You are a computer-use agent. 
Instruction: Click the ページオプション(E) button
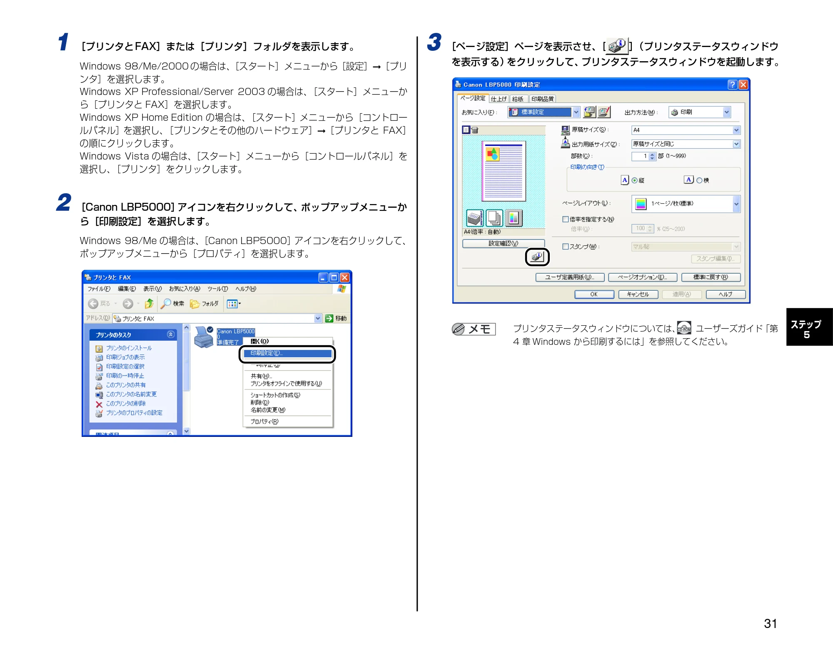coord(643,277)
